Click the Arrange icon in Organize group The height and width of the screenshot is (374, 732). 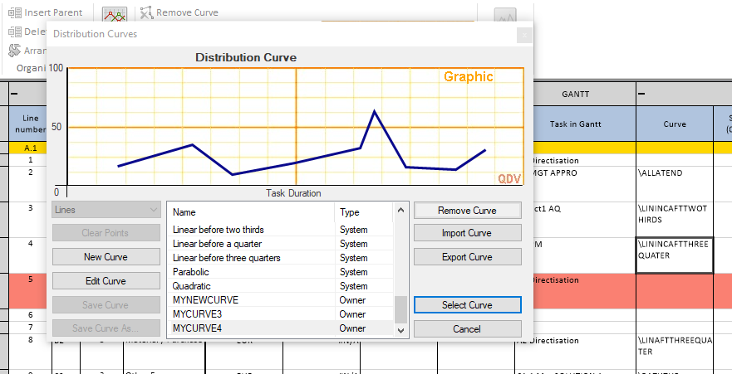point(14,51)
